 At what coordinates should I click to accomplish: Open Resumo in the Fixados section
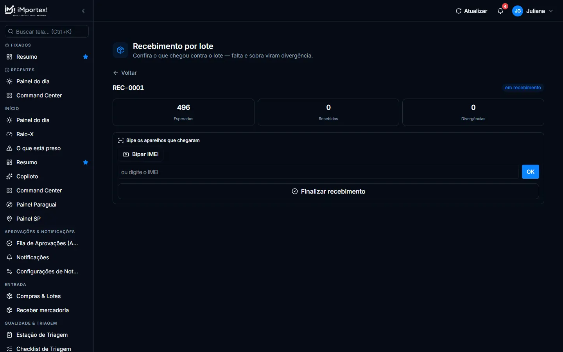point(27,57)
